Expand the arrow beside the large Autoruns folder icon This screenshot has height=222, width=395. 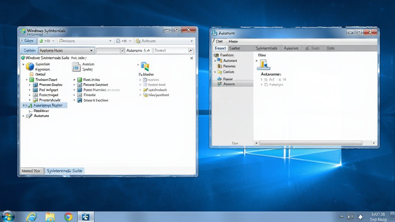[257, 61]
